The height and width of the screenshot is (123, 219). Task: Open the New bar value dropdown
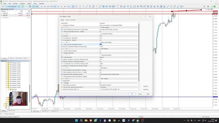coord(118,46)
